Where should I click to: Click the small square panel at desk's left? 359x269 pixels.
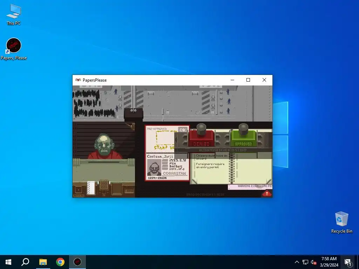tap(78, 189)
